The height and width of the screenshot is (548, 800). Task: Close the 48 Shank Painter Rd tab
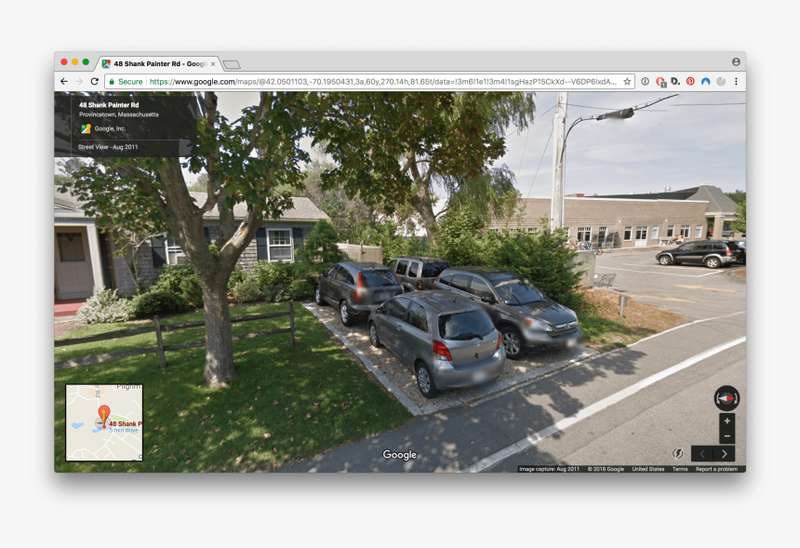[x=213, y=64]
